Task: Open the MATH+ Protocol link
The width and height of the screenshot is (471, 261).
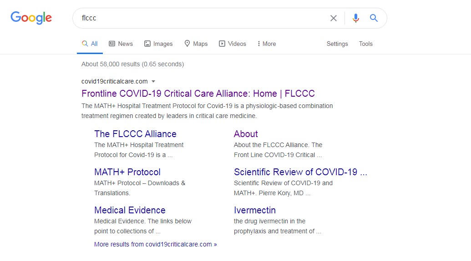Action: (127, 172)
